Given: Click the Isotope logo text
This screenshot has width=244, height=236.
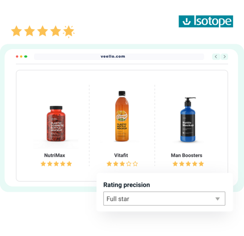Looking at the screenshot, I should pyautogui.click(x=213, y=21).
